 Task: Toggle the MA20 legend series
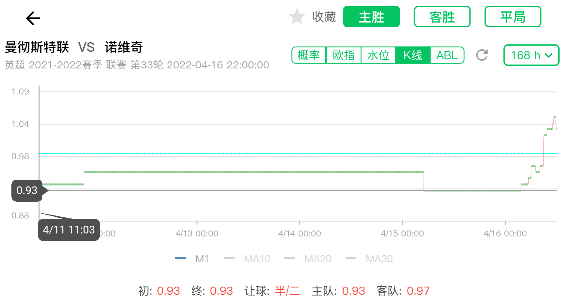308,258
